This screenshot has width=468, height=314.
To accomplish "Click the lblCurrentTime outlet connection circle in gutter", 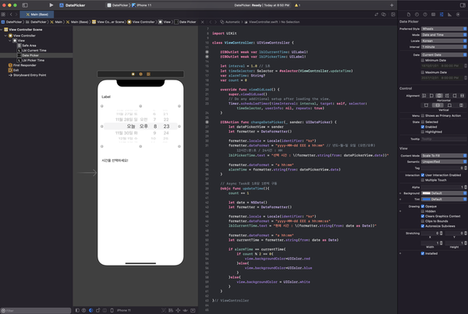I will point(207,52).
